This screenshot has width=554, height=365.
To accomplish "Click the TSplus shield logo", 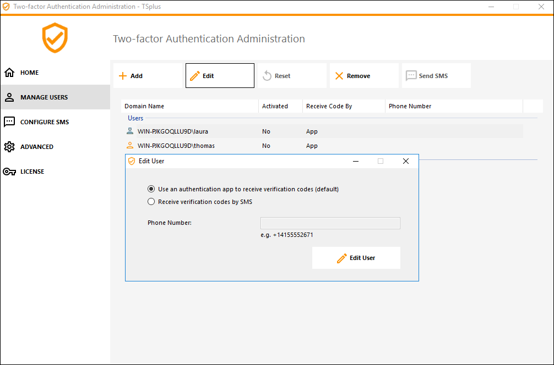I will [x=55, y=38].
